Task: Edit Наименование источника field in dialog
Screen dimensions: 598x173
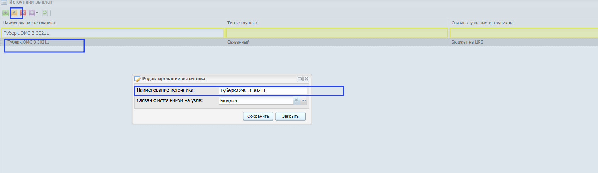Action: [x=263, y=90]
